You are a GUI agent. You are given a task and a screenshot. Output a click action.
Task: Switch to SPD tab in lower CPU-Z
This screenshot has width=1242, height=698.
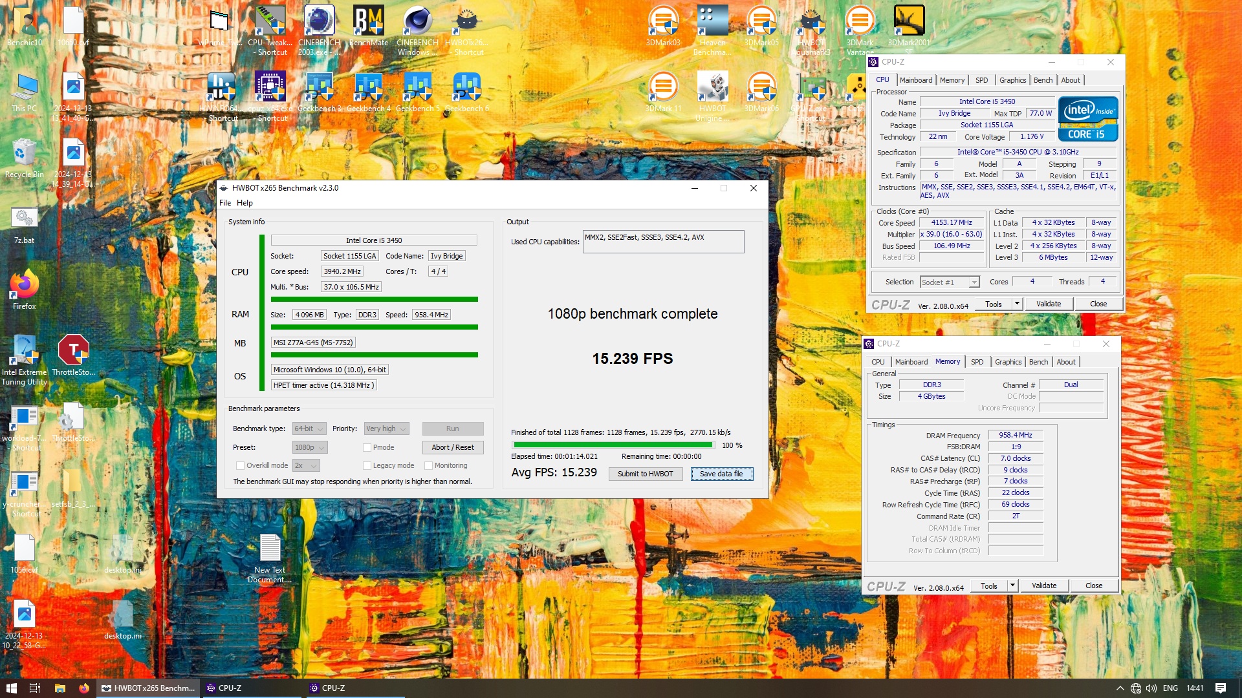(x=977, y=362)
